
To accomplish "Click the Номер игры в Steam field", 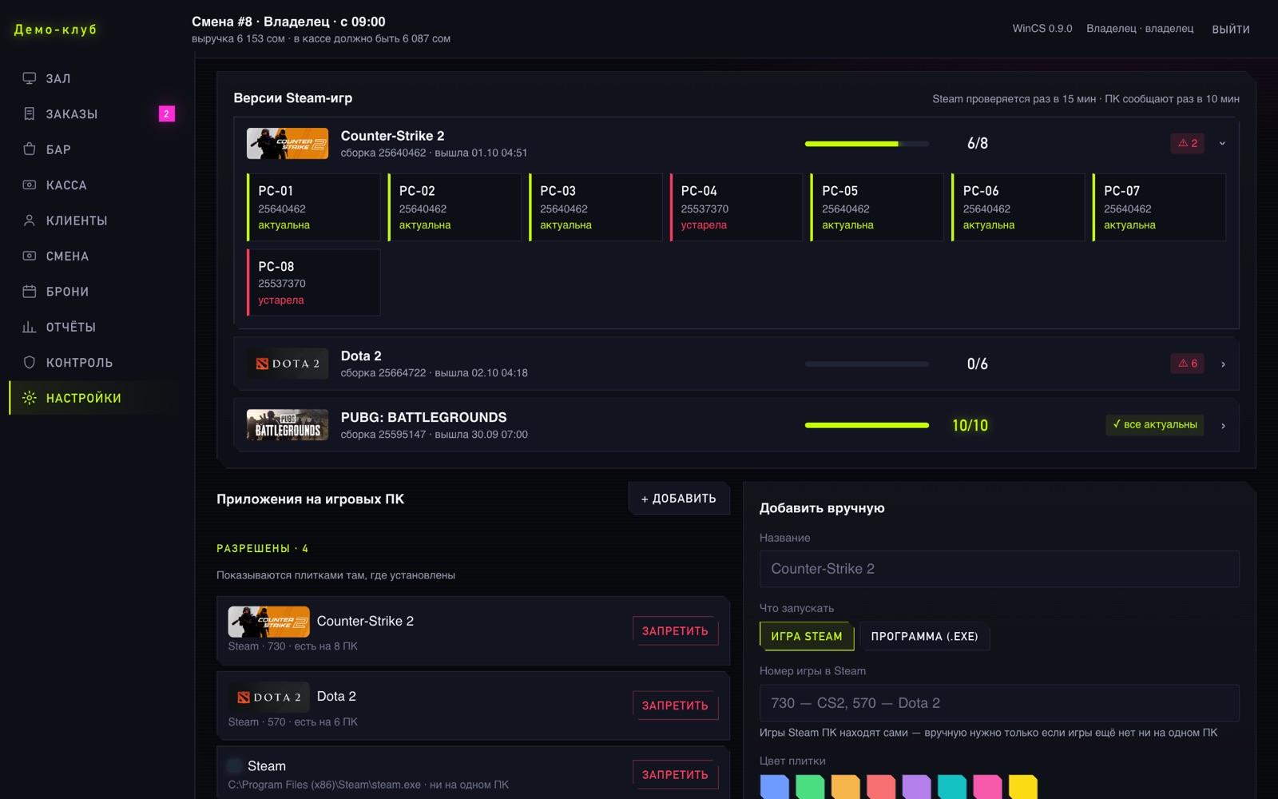I will click(999, 703).
